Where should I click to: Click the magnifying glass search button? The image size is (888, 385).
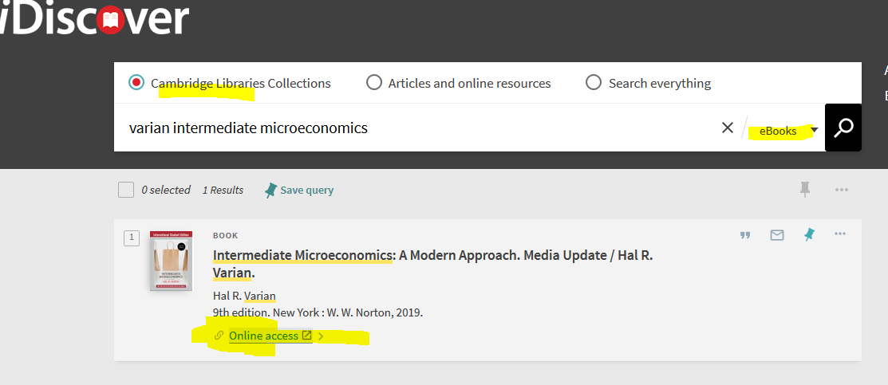(x=843, y=128)
